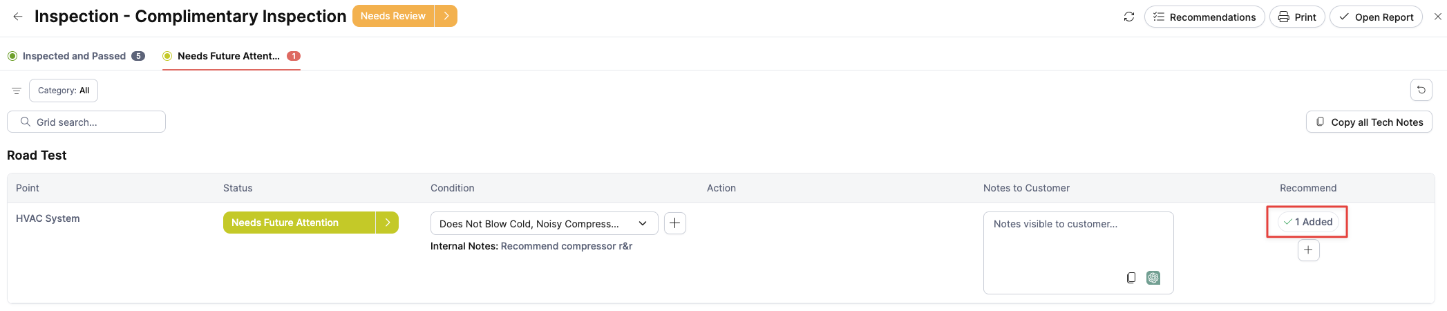Click the back arrow icon

coord(18,17)
